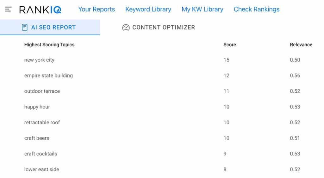The width and height of the screenshot is (324, 178).
Task: Open the hamburger menu icon
Action: tap(8, 9)
